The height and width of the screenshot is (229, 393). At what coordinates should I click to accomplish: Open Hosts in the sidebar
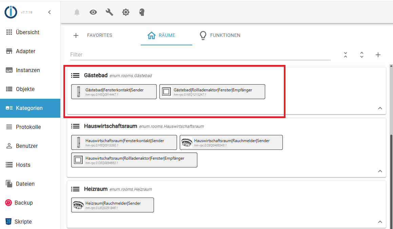click(30, 165)
